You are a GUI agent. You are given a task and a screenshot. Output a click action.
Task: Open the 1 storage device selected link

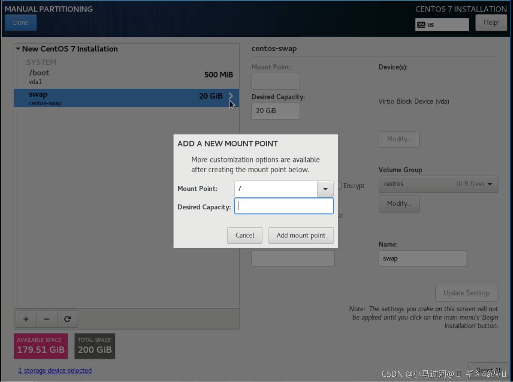[55, 370]
